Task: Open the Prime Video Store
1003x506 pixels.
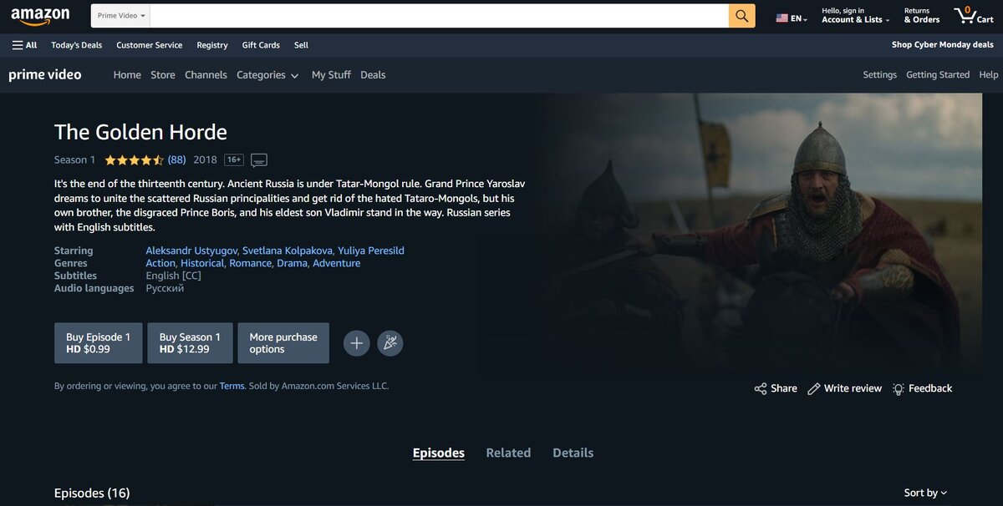Action: (163, 75)
